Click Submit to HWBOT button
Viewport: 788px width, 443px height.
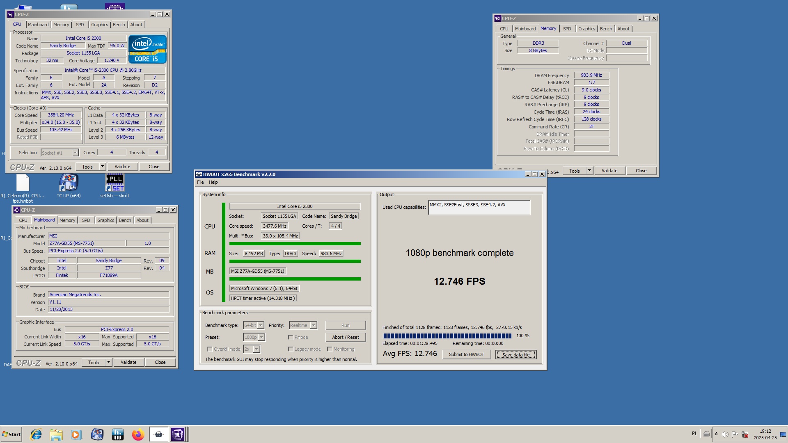(x=466, y=354)
